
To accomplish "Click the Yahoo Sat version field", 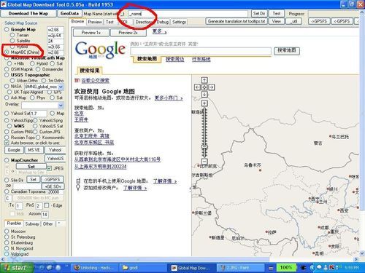I will click(39, 114).
